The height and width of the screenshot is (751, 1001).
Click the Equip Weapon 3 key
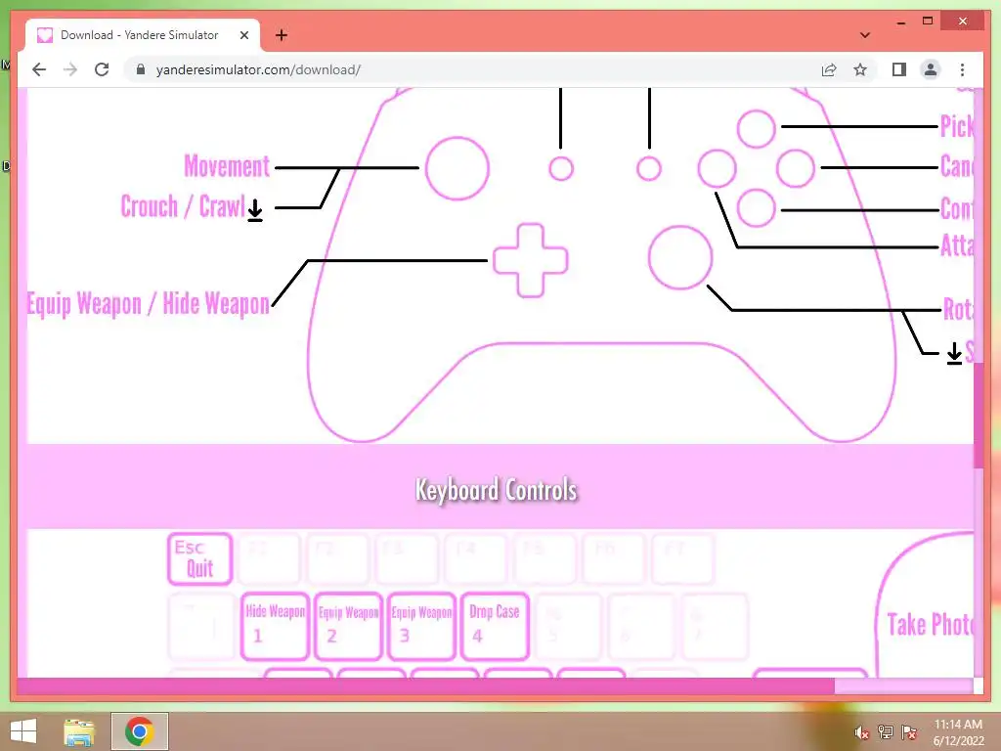tap(421, 626)
